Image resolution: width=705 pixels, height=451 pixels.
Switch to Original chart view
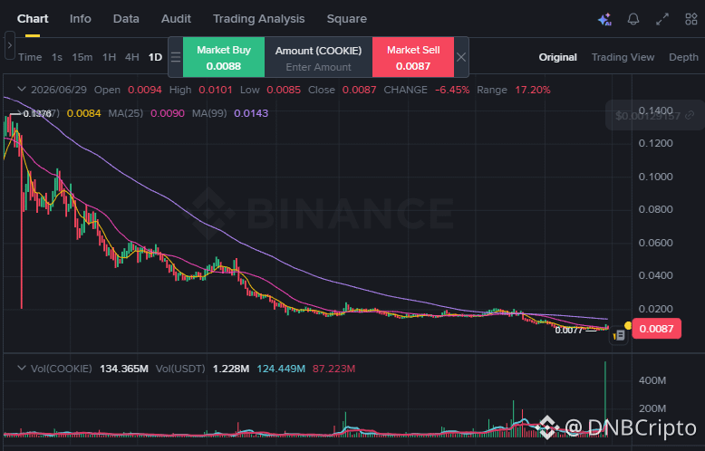click(557, 57)
